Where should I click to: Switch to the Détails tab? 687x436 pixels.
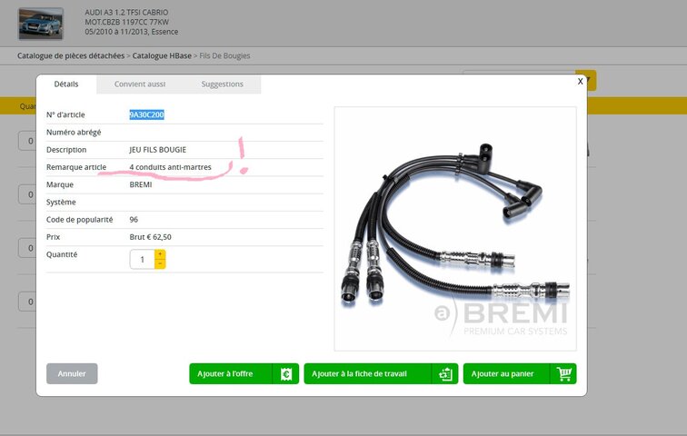click(x=66, y=84)
